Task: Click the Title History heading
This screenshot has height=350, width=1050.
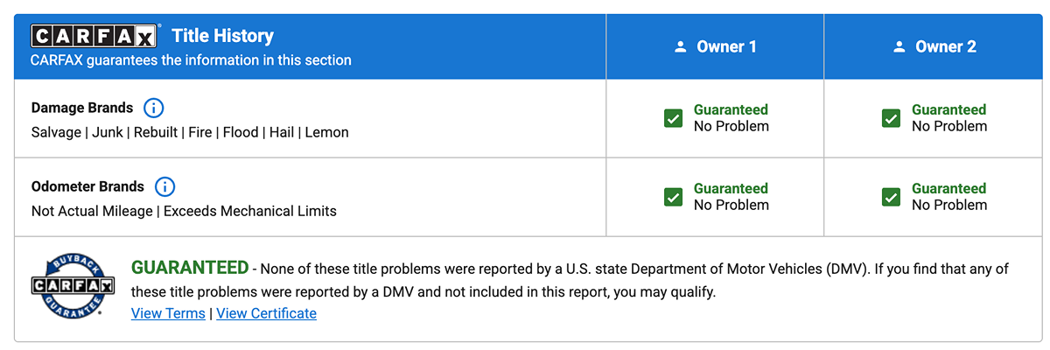Action: pos(222,36)
